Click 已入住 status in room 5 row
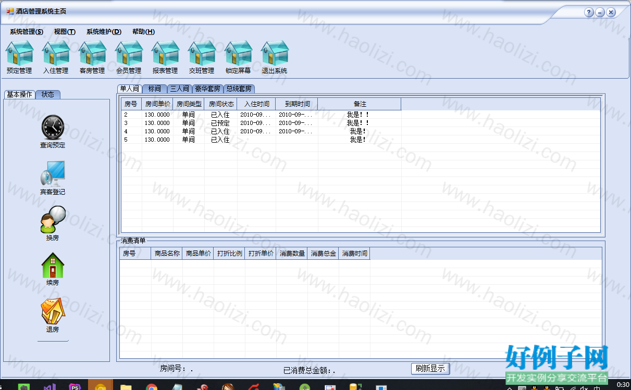The height and width of the screenshot is (390, 631). [x=220, y=140]
